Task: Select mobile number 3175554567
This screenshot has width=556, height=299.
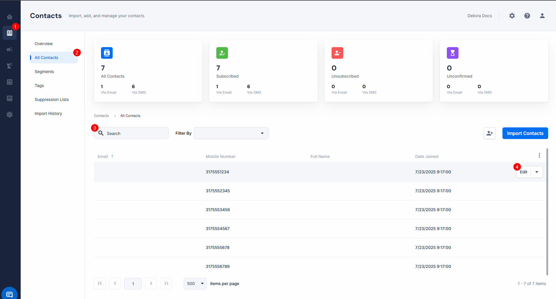Action: coord(218,229)
